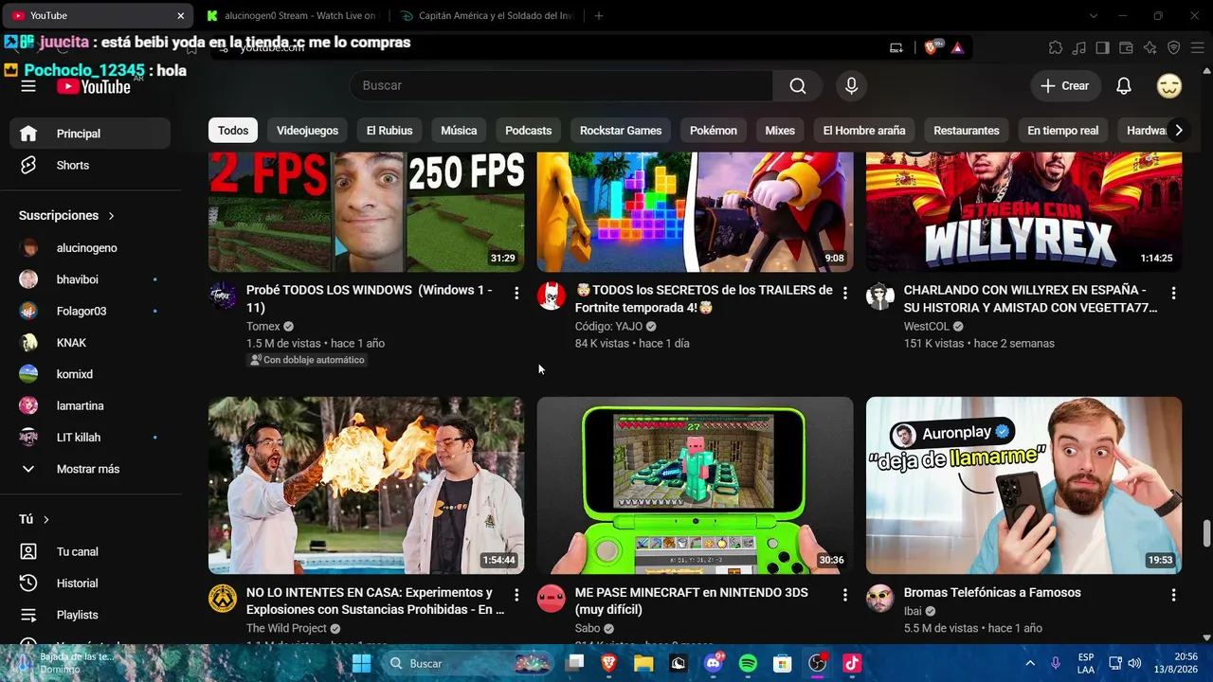1213x682 pixels.
Task: Open Playlists in the sidebar
Action: pos(90,615)
